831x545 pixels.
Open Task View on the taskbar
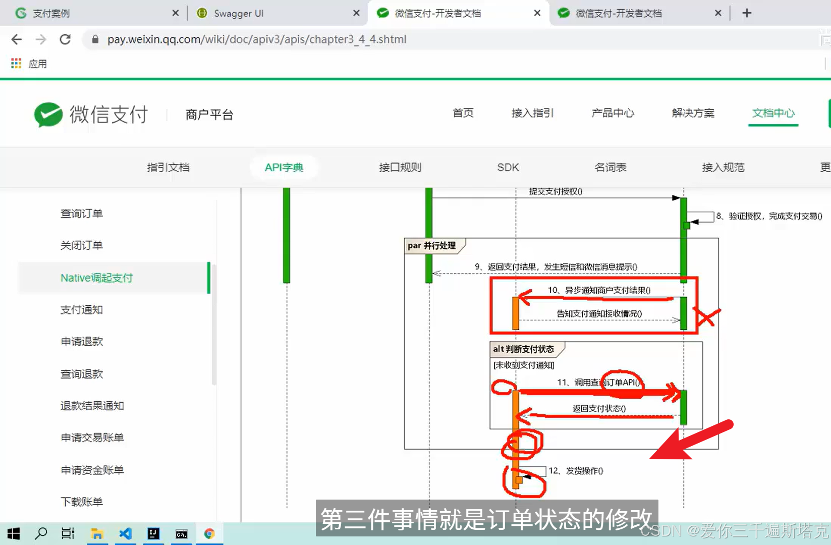click(68, 533)
